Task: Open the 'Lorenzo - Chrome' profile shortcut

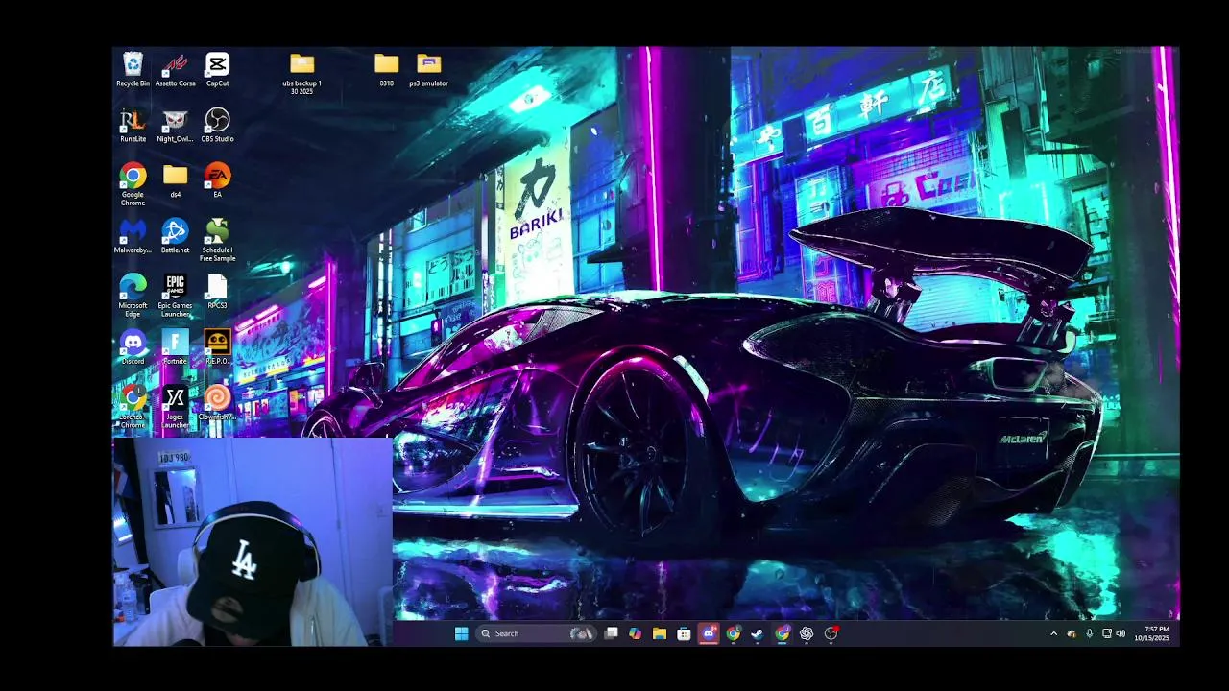Action: point(133,408)
